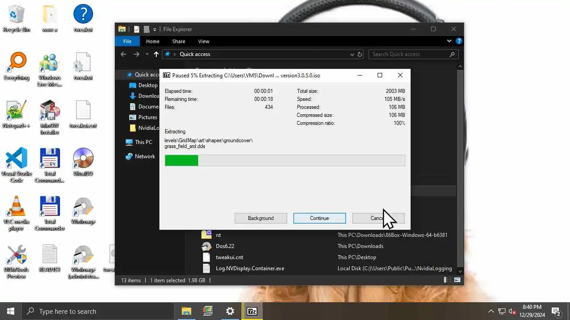
Task: Click the Back arrow in File Explorer
Action: [x=124, y=54]
